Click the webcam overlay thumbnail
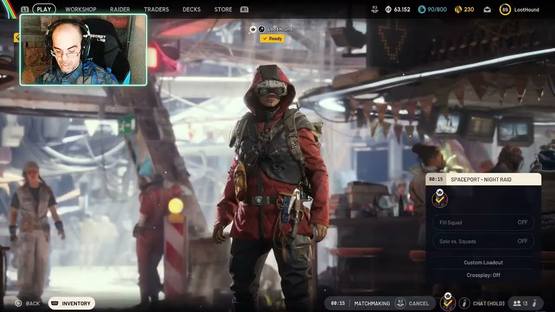Screen dimensions: 555x312 pyautogui.click(x=83, y=50)
